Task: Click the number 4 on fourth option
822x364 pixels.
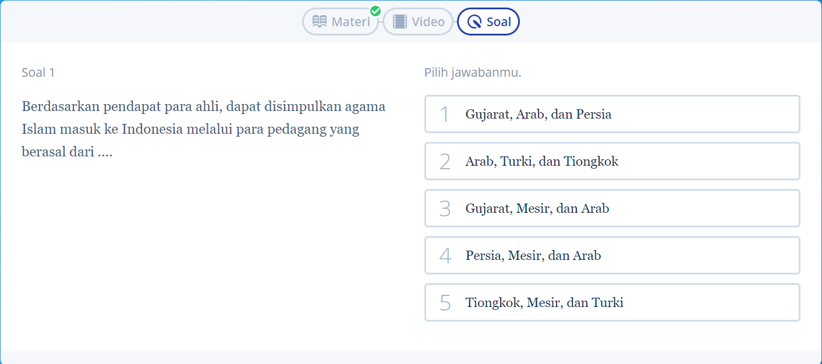Action: (x=445, y=256)
